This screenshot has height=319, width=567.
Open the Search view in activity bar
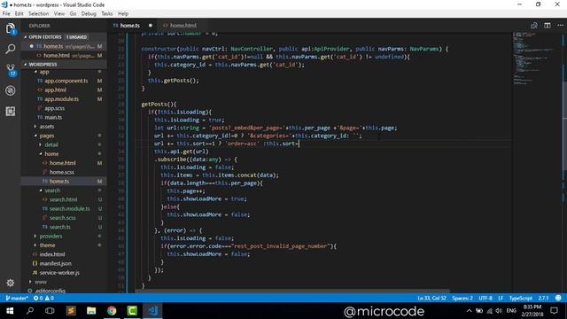pyautogui.click(x=11, y=49)
